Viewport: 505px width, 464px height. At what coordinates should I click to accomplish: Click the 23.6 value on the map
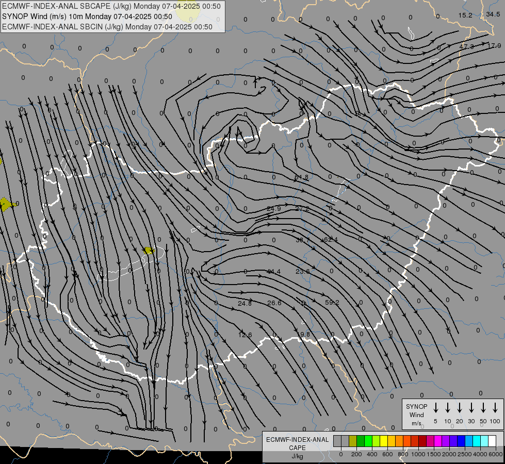coord(303,272)
